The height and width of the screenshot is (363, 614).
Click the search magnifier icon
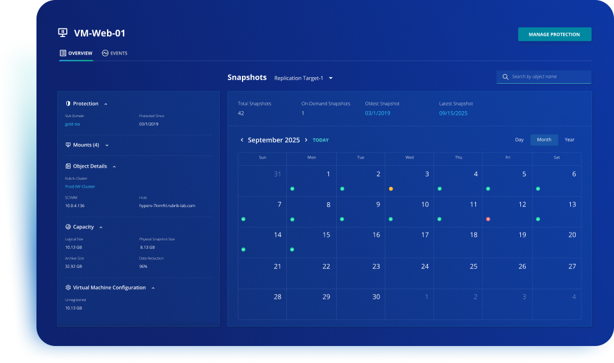pos(505,76)
